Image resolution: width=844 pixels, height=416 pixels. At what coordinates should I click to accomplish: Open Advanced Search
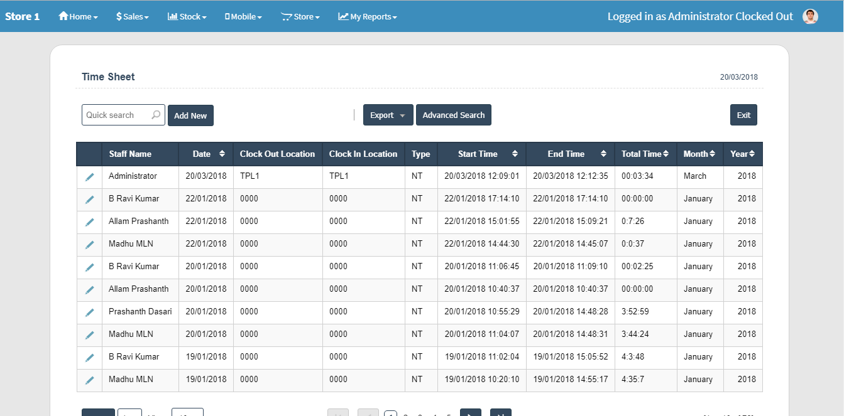coord(453,115)
